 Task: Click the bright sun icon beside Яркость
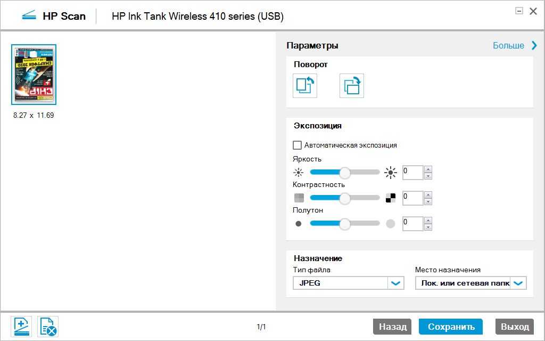point(391,173)
